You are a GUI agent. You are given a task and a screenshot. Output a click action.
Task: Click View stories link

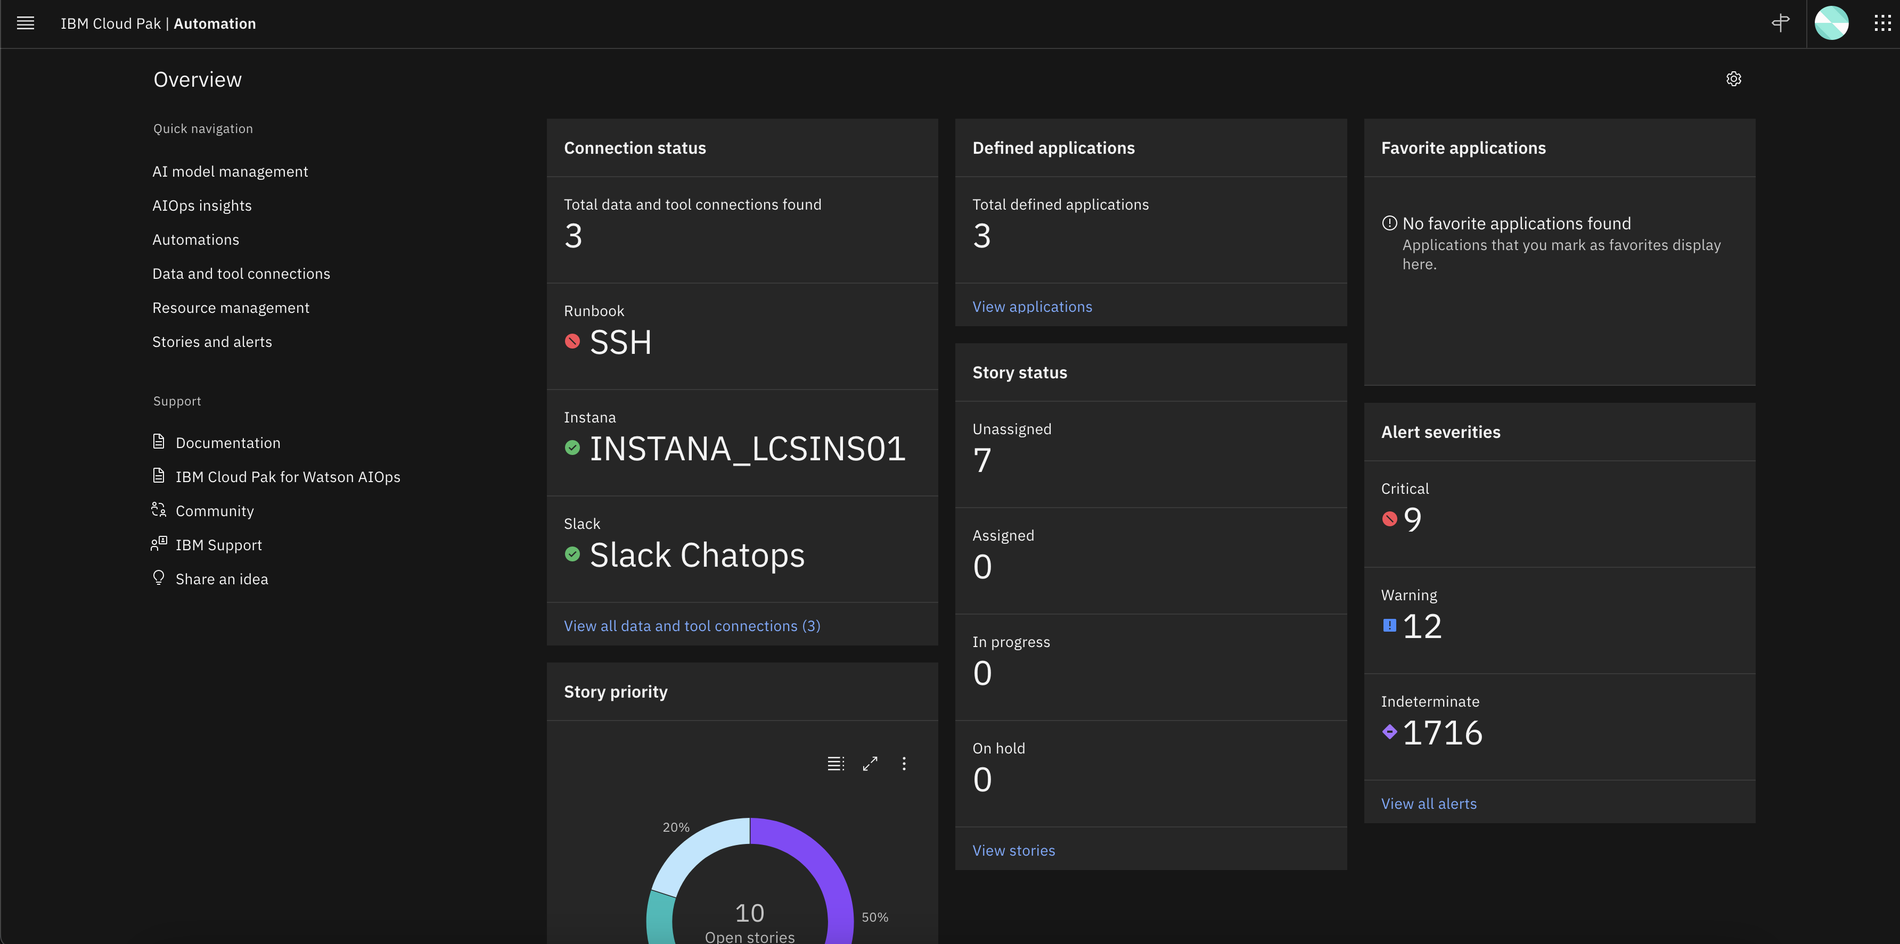pyautogui.click(x=1013, y=850)
